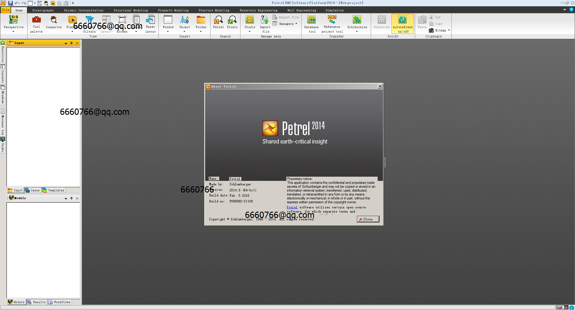Switch to the Simulation tab
Screen dimensions: 575x310
pyautogui.click(x=335, y=10)
